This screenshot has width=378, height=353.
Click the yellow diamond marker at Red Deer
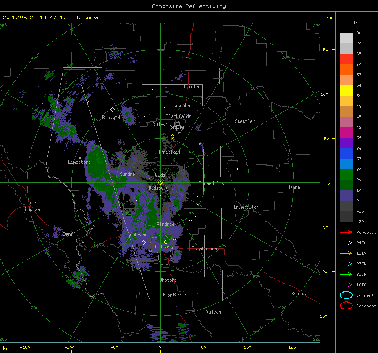[173, 136]
